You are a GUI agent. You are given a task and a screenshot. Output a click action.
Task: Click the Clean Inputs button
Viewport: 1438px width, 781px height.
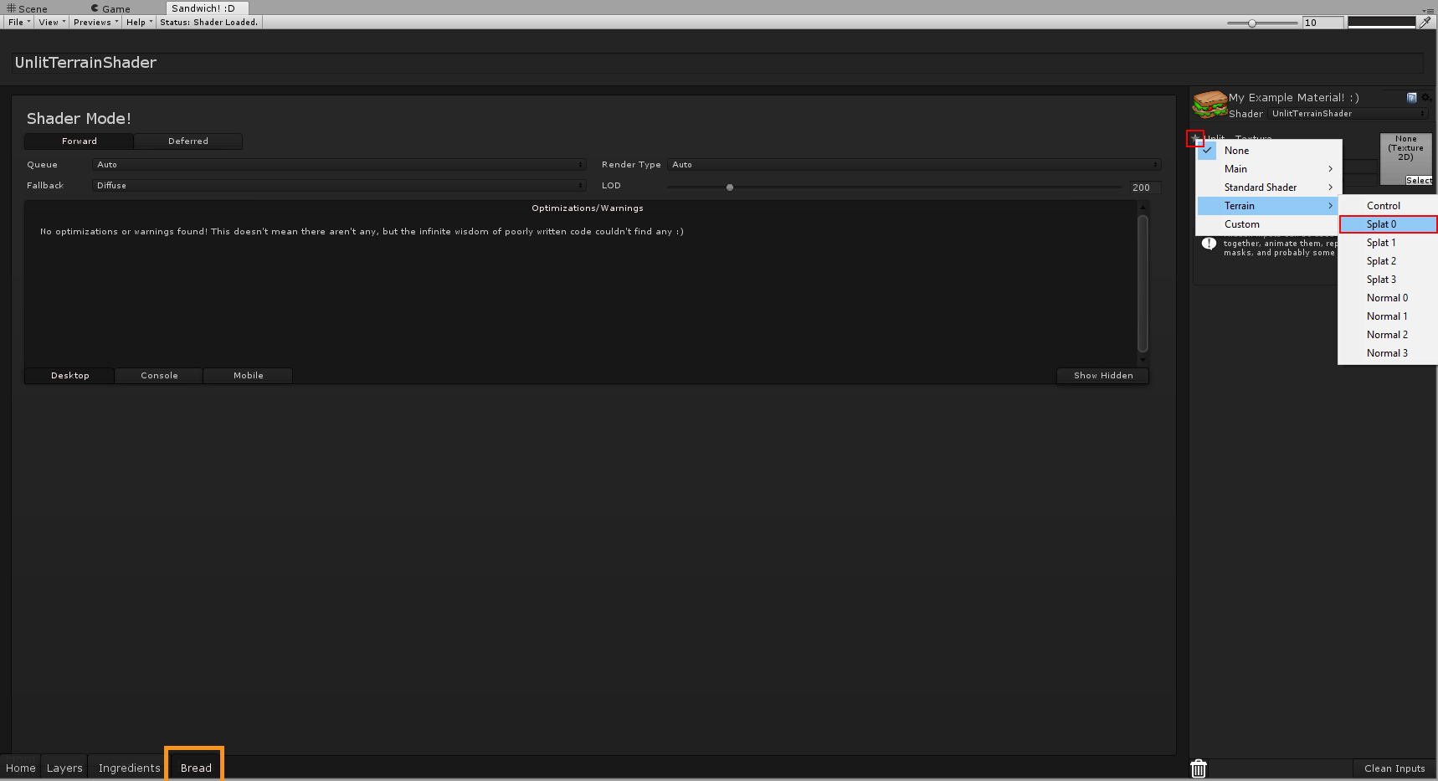(x=1394, y=768)
